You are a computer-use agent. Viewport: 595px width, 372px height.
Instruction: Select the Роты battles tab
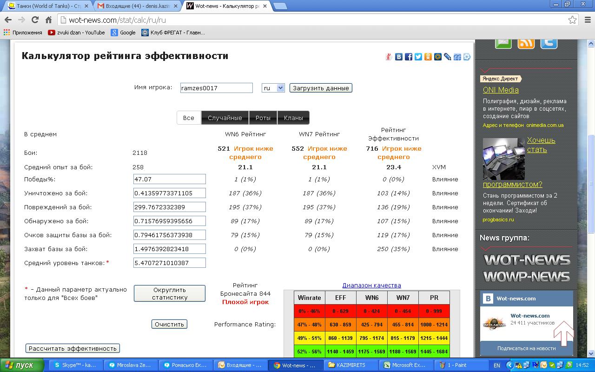(263, 118)
